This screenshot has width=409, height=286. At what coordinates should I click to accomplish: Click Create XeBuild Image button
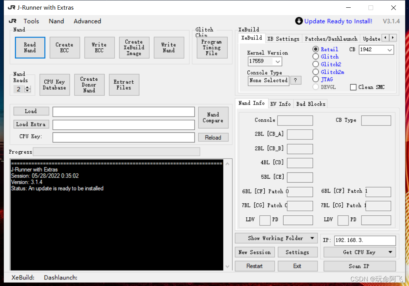click(134, 47)
